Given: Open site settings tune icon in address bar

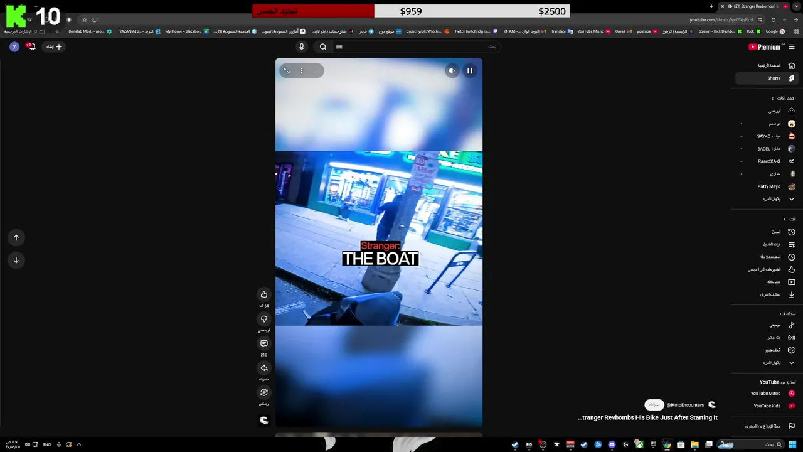Looking at the screenshot, I should (x=760, y=20).
